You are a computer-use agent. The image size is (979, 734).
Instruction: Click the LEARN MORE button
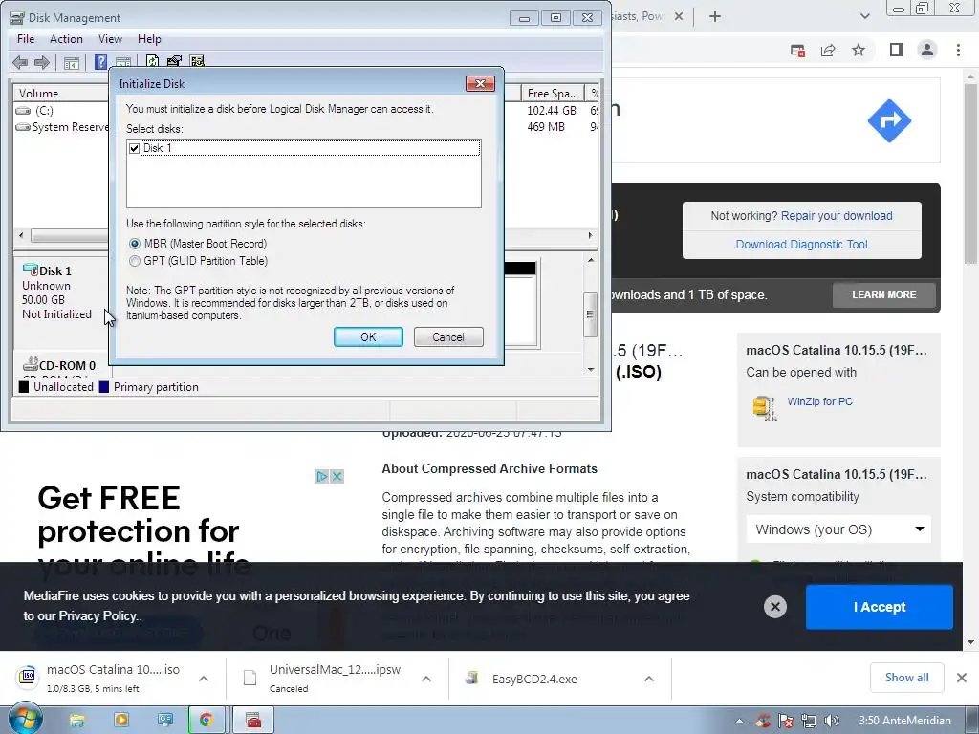[x=884, y=294]
